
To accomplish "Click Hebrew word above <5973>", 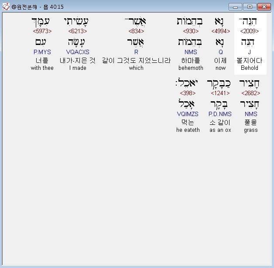I will [41, 22].
